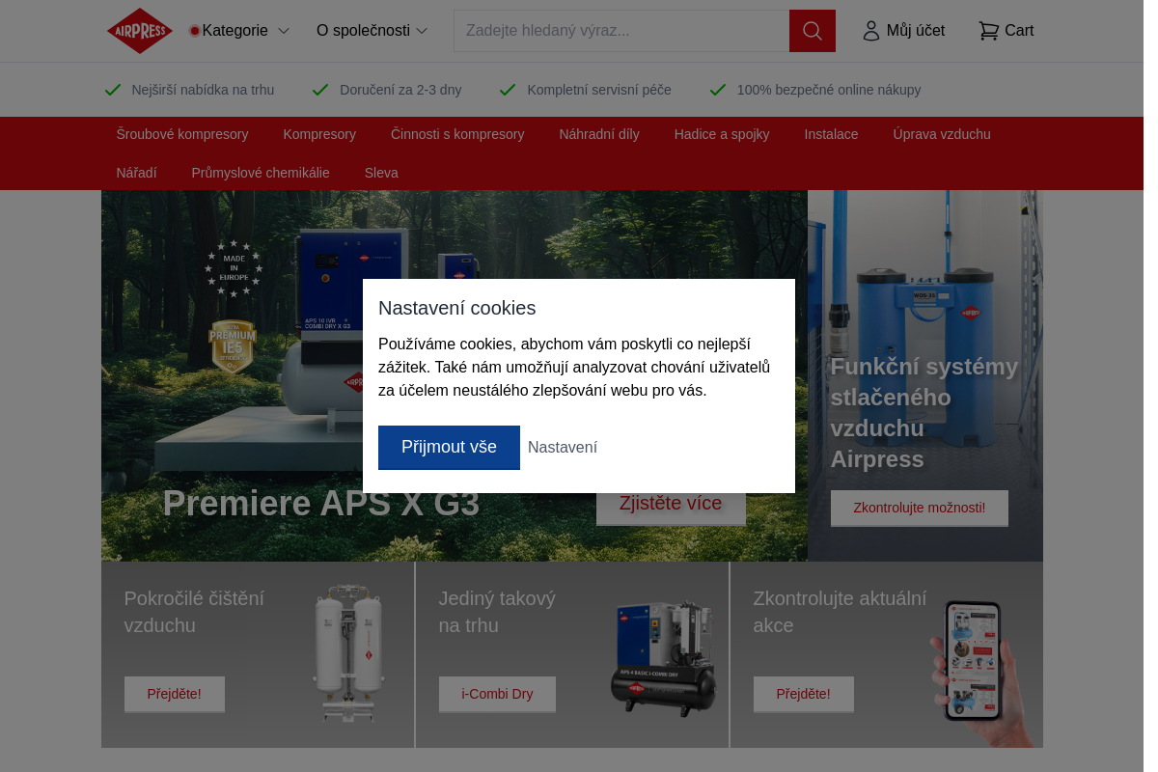This screenshot has width=1158, height=772.
Task: Open the Šroubové kompresory menu
Action: [x=182, y=134]
